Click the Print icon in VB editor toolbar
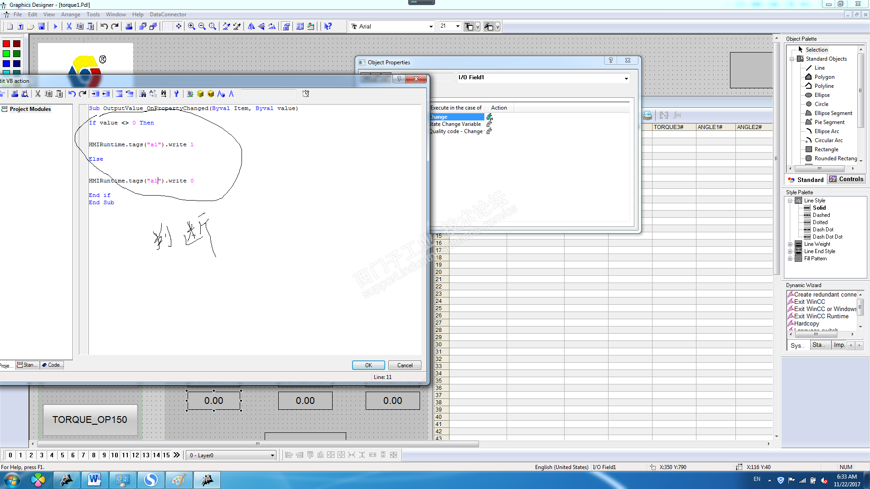Image resolution: width=870 pixels, height=489 pixels. (x=14, y=94)
